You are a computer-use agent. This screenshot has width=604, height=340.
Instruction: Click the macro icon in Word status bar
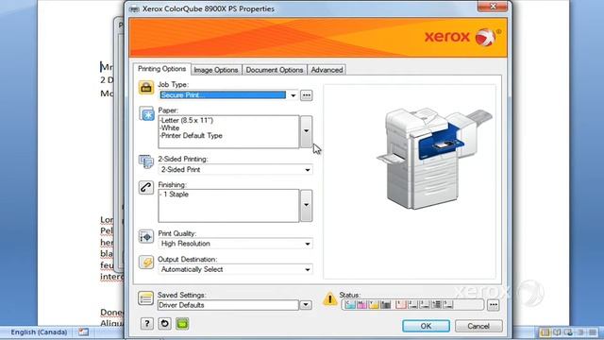(84, 331)
